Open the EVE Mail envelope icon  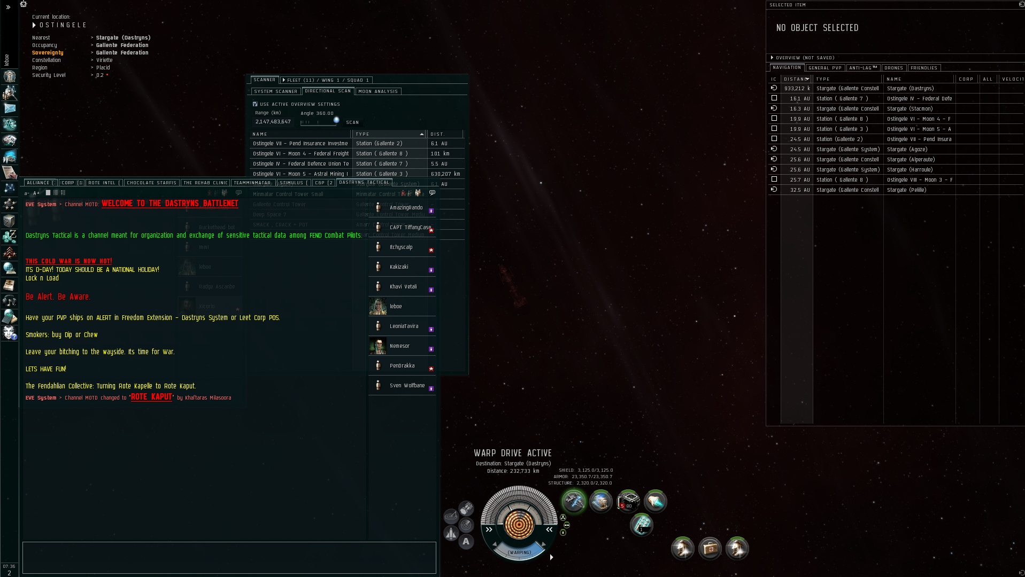[10, 108]
